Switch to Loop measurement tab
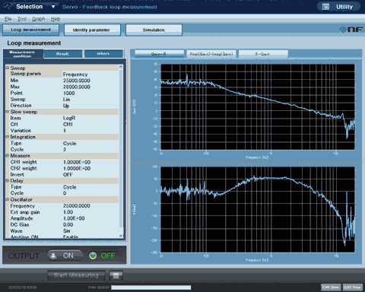365x292 pixels. point(30,30)
